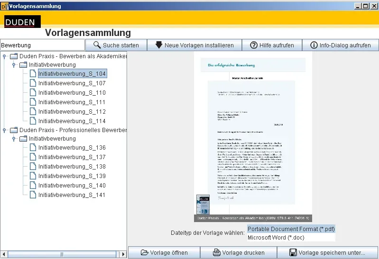Click the document icon of Initiativbewerbung_S_136
The image size is (379, 259).
coord(33,147)
